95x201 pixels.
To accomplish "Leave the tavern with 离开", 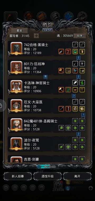I will pyautogui.click(x=77, y=176).
